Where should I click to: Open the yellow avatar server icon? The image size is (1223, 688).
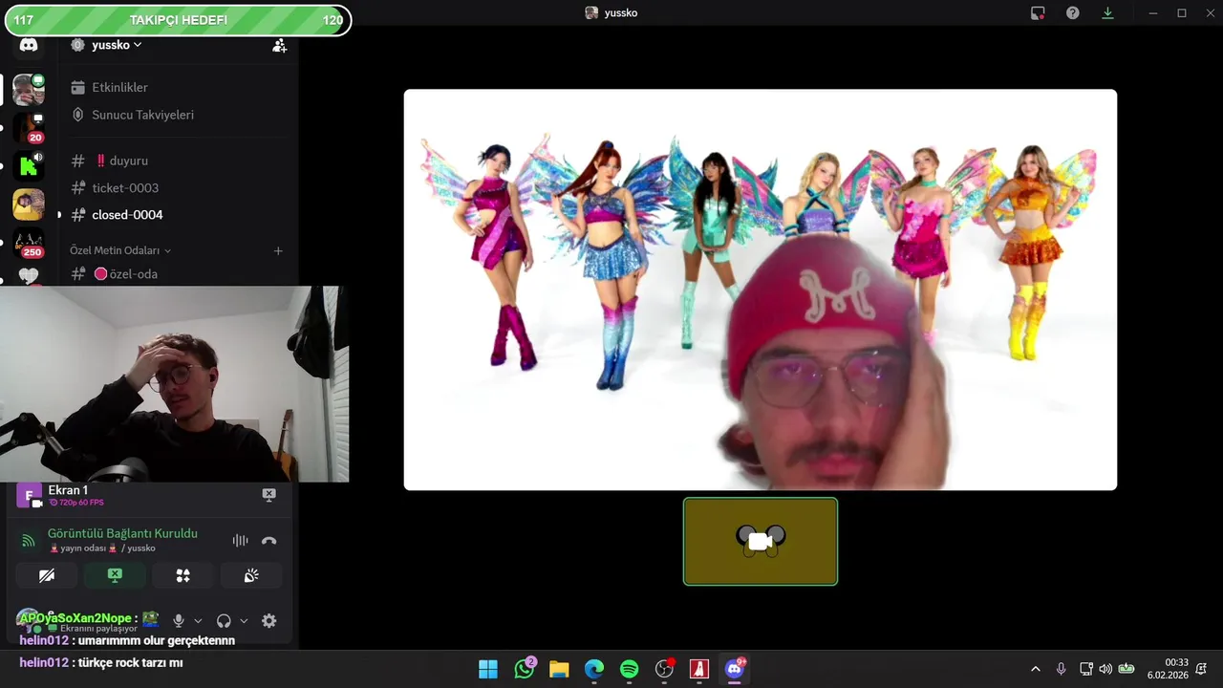[28, 204]
